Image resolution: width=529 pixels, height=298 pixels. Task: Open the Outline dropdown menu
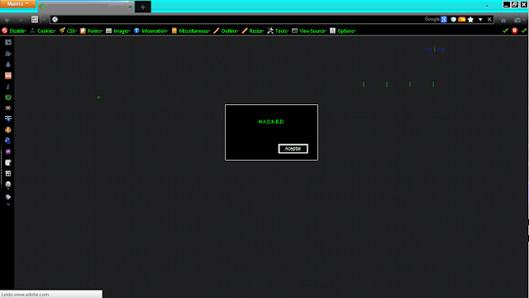tap(226, 31)
